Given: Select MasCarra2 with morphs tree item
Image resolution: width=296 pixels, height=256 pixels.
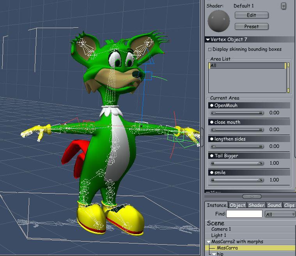Looking at the screenshot, I should pos(237,242).
